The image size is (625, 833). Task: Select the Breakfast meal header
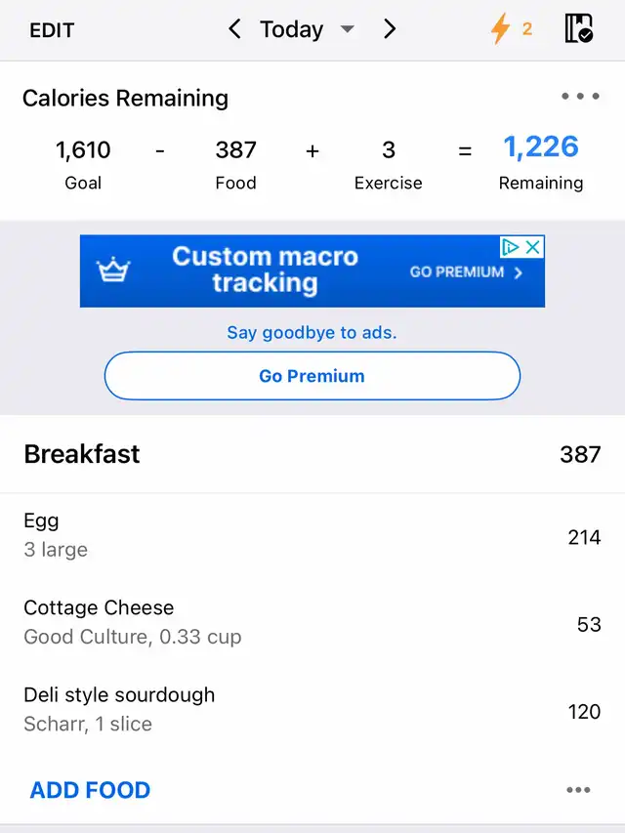[x=312, y=454]
